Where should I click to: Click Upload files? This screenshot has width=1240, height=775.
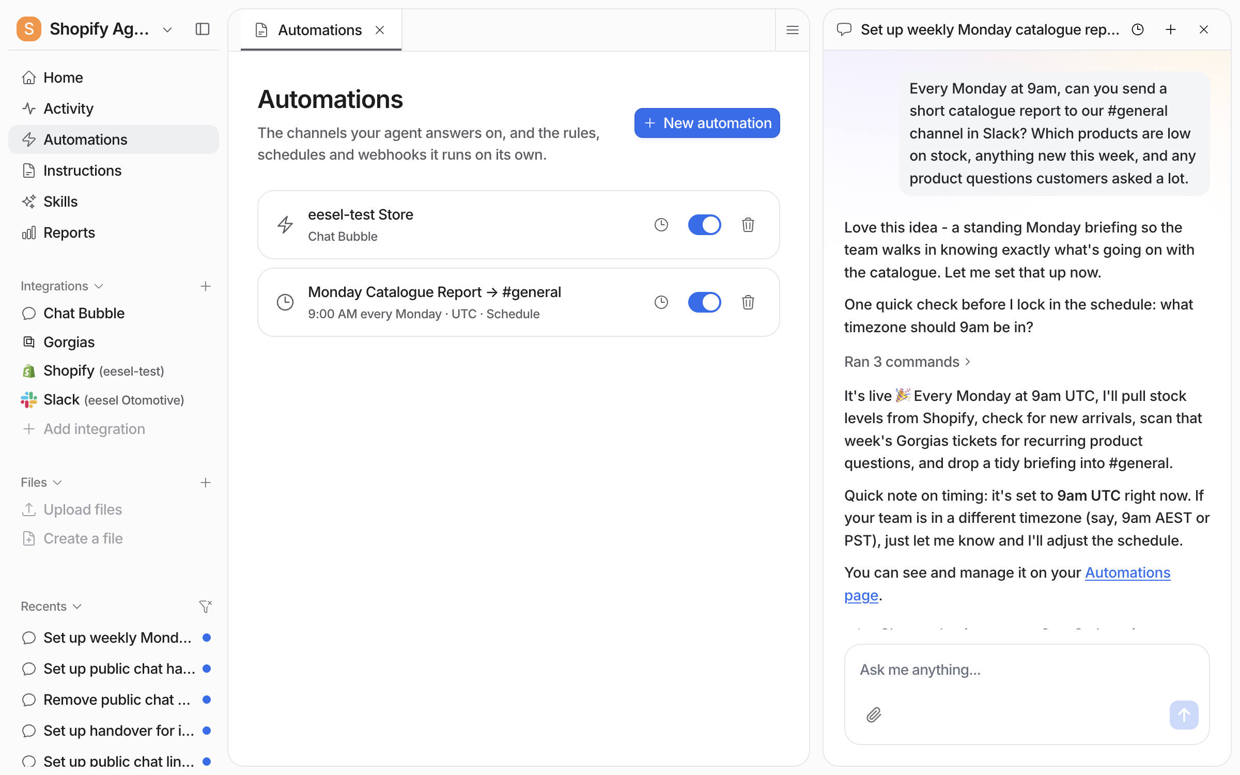114,509
